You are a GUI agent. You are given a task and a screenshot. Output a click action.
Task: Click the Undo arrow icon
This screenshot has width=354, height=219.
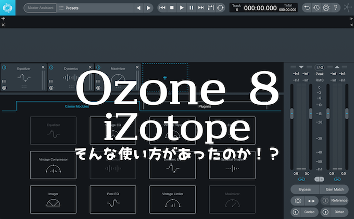[x=307, y=8]
